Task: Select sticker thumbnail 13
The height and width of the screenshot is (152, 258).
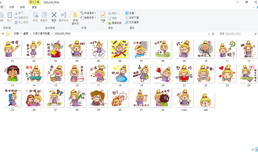Action: pyautogui.click(x=13, y=74)
